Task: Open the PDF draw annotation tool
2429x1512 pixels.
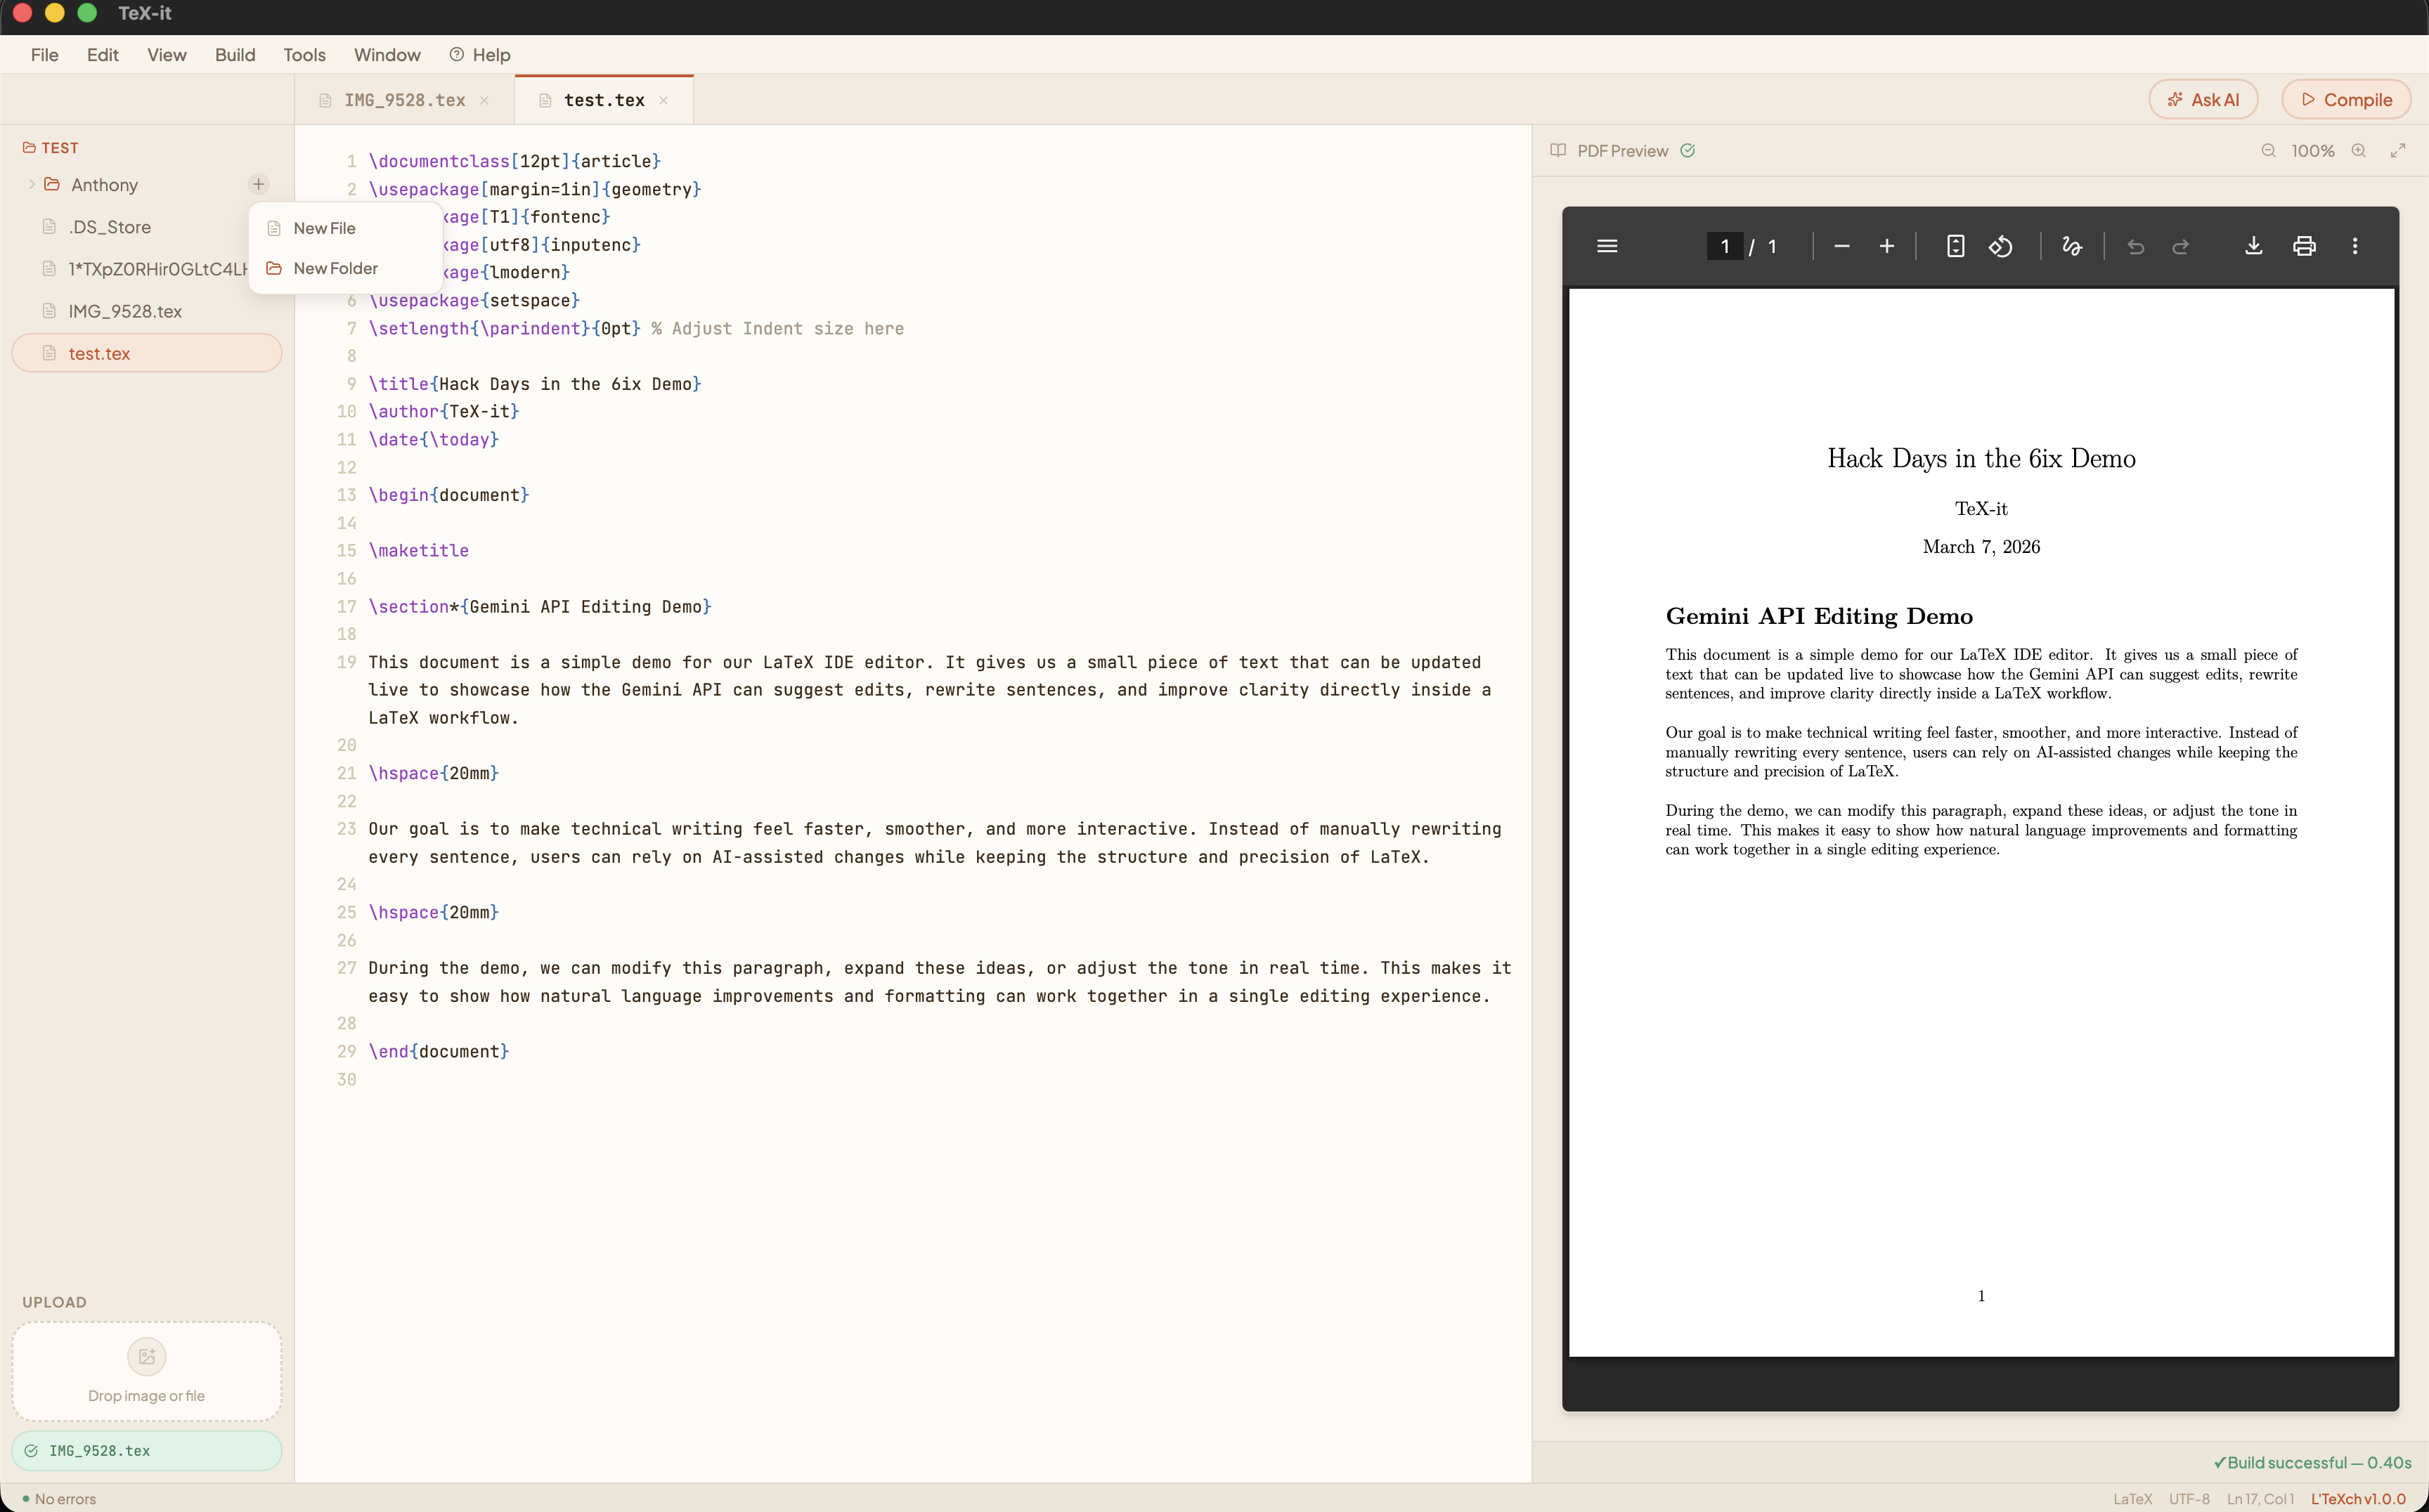Action: point(2072,246)
